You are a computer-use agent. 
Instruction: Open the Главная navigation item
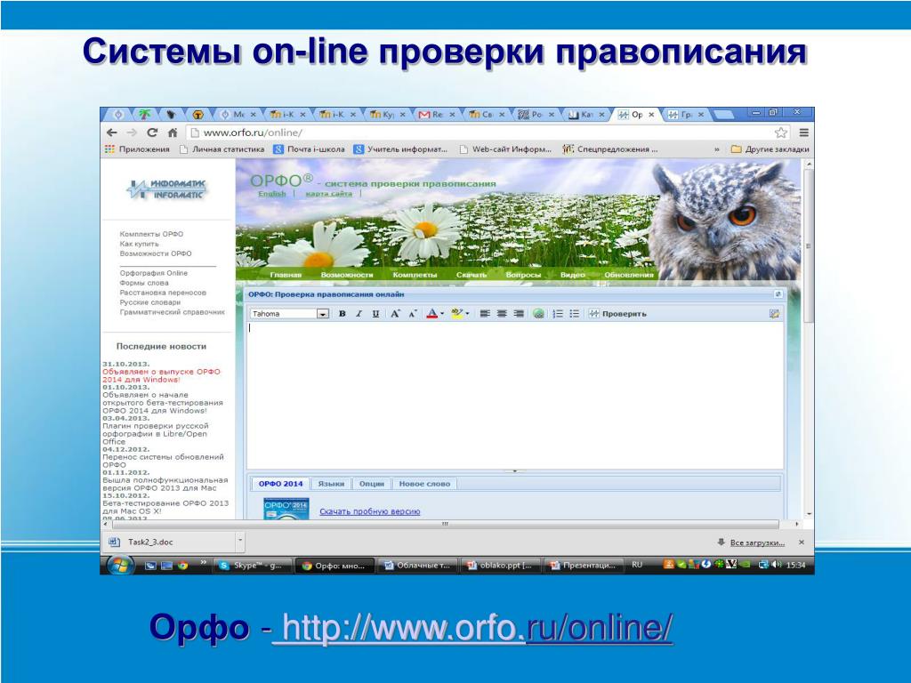point(286,275)
